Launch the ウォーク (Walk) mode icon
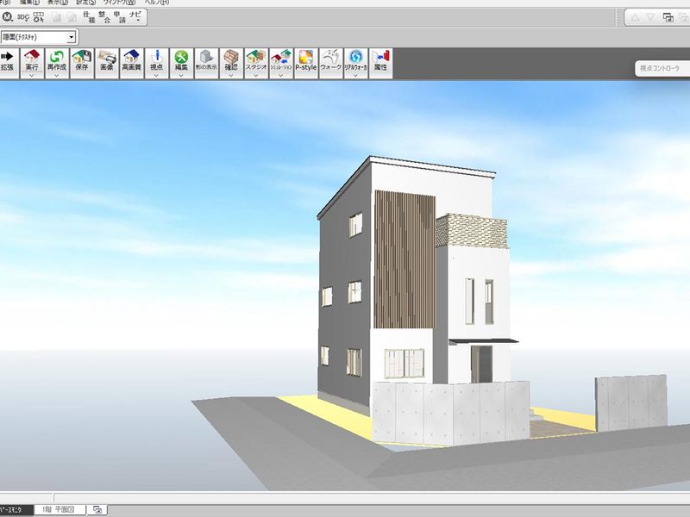Screen dimensions: 690x517 tap(331, 59)
